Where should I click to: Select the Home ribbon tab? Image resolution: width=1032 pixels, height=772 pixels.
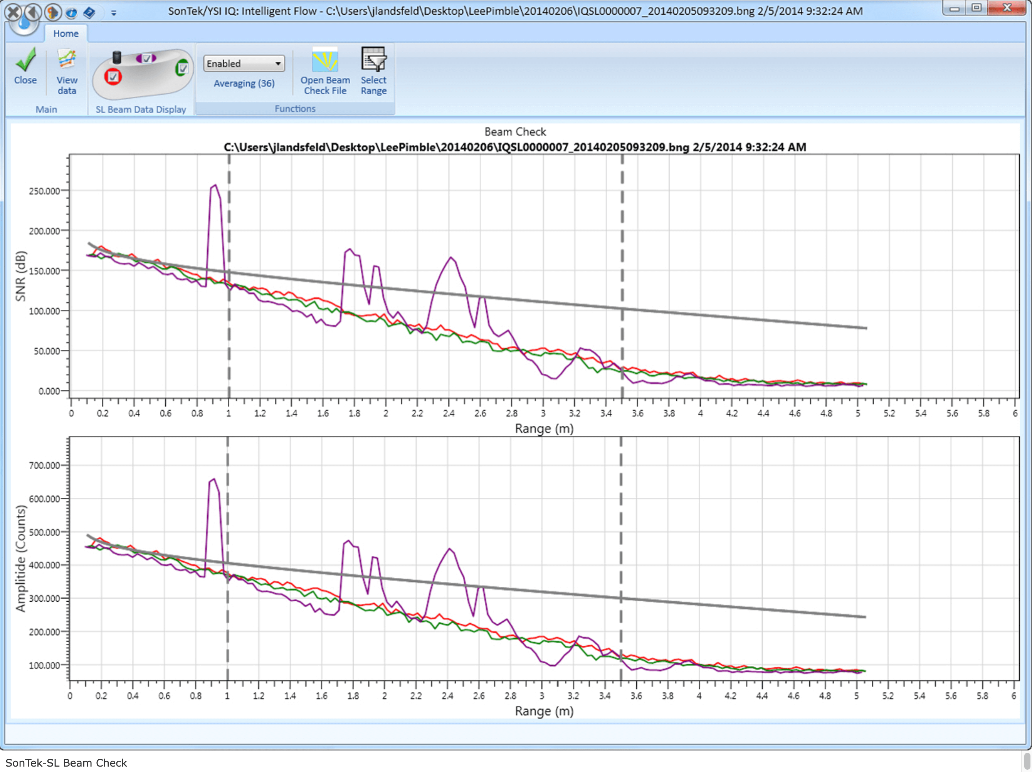click(66, 34)
